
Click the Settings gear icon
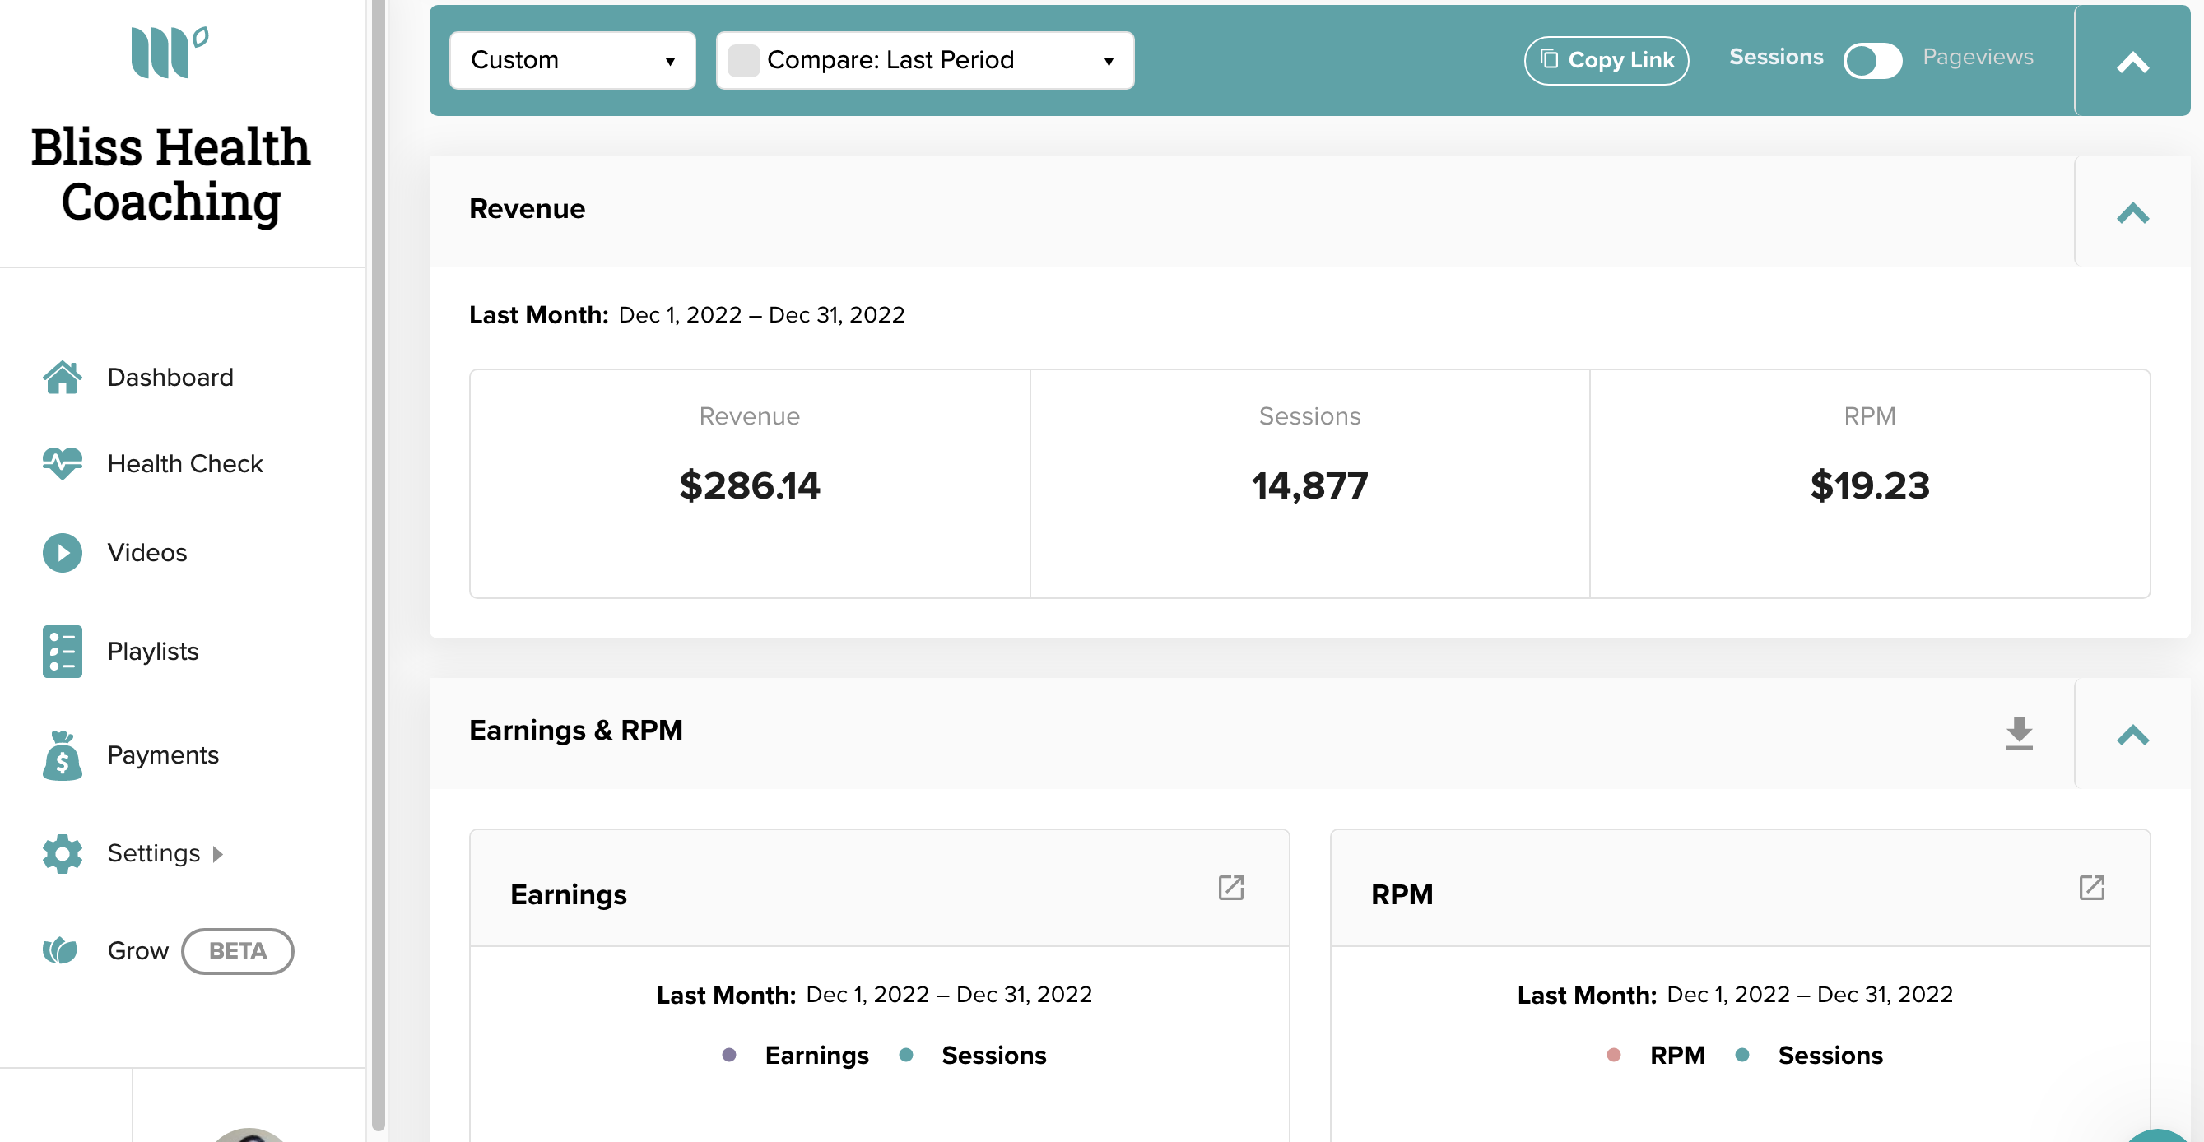point(63,854)
